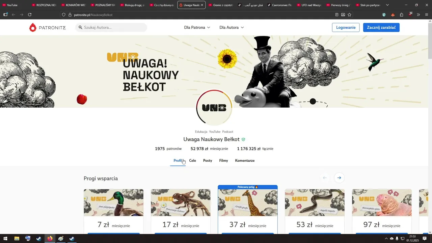The width and height of the screenshot is (432, 243).
Task: Open the Extensions puzzle icon
Action: pos(401,15)
